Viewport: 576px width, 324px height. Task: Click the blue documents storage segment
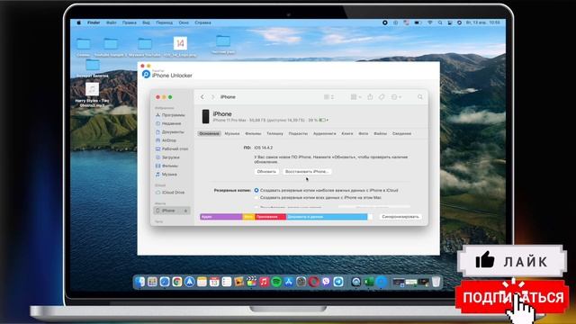pyautogui.click(x=327, y=217)
